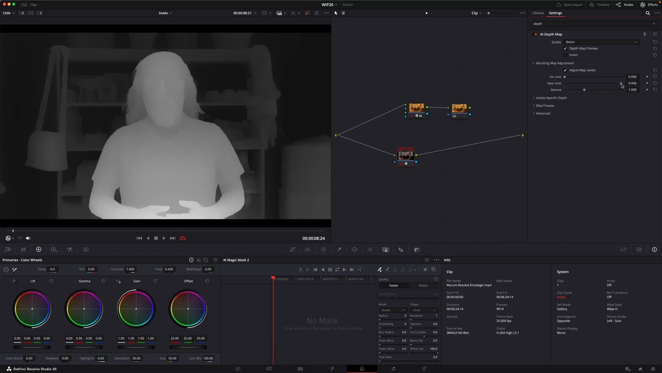
Task: Open the effects search magnifier icon
Action: [x=648, y=13]
